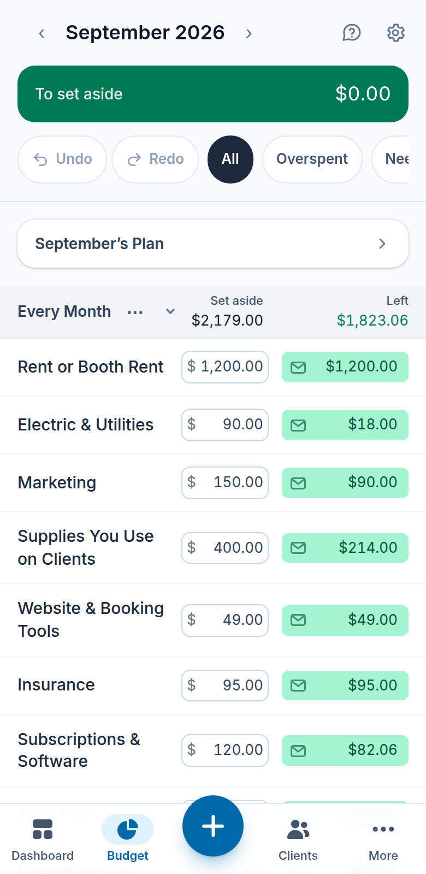Select the partially visible Need filter chip
The height and width of the screenshot is (874, 426).
(390, 160)
